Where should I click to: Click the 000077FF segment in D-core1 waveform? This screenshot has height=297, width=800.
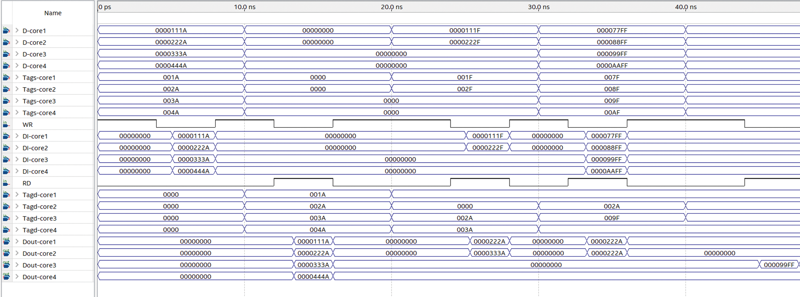pos(612,30)
